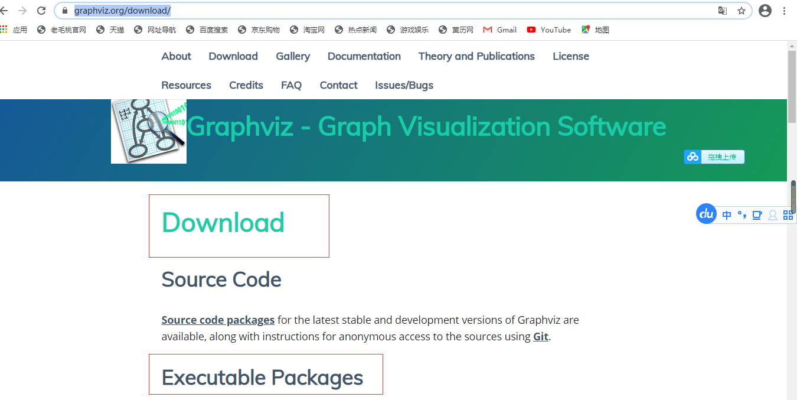View site security info via the lock icon
The image size is (797, 400).
[66, 11]
